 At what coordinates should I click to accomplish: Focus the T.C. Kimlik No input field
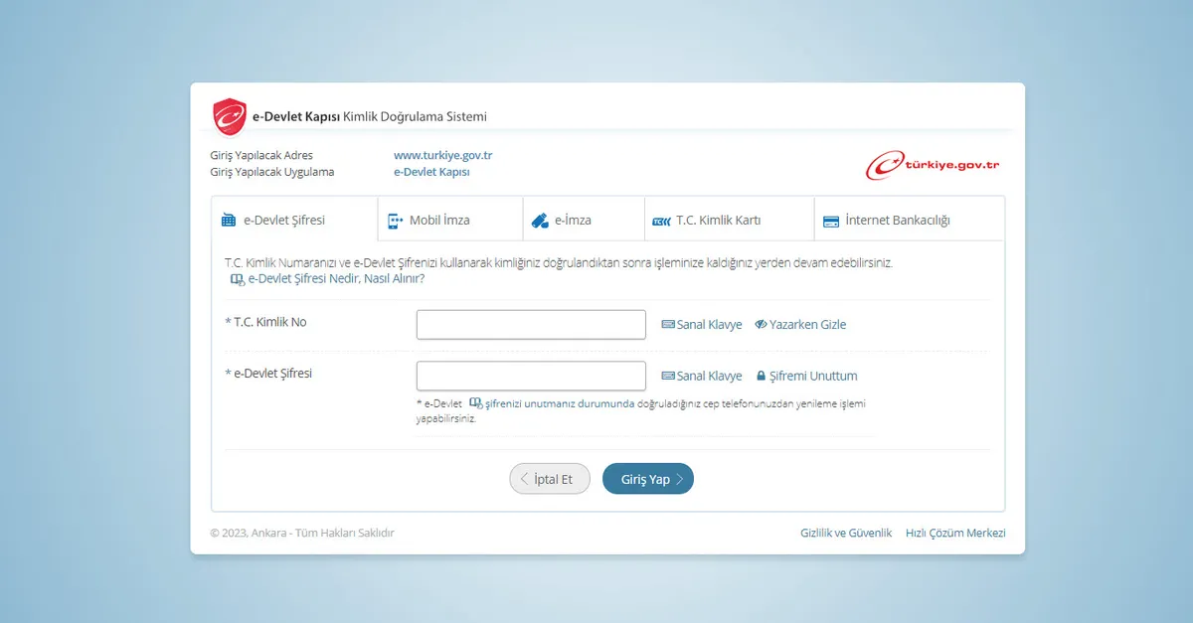[x=531, y=325]
